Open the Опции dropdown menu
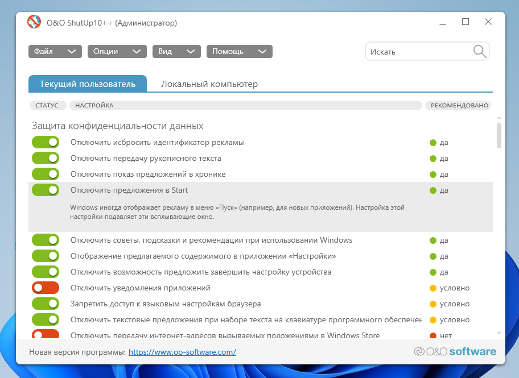The image size is (519, 378). 117,52
